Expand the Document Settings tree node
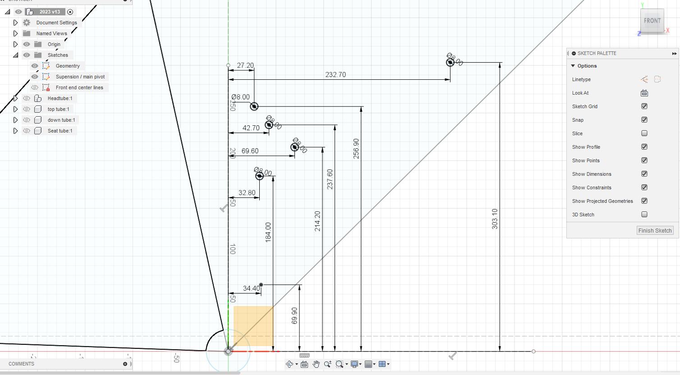Image resolution: width=680 pixels, height=375 pixels. (15, 22)
